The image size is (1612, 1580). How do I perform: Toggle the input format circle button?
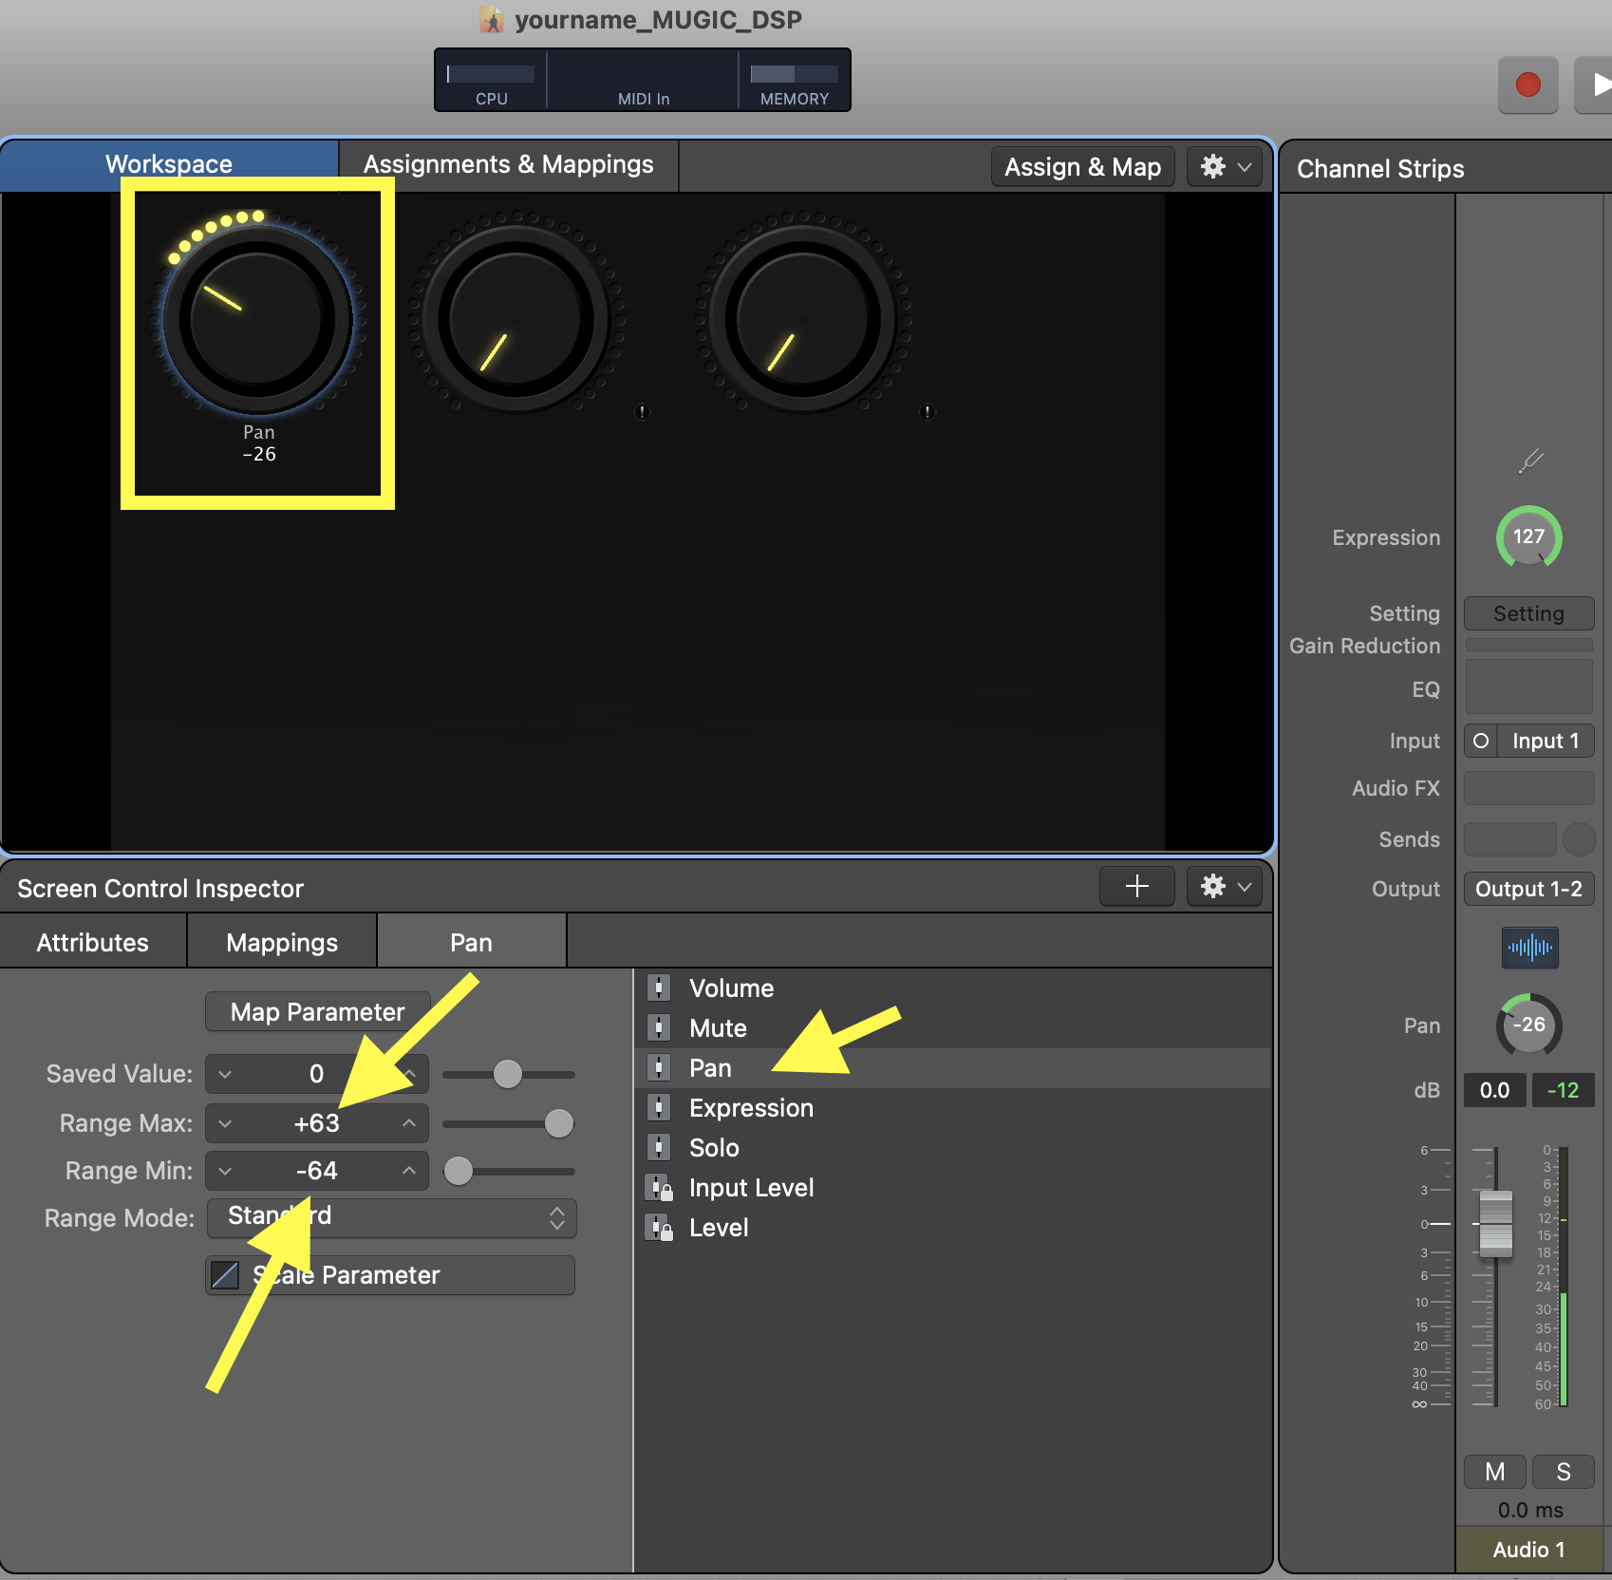coord(1480,741)
